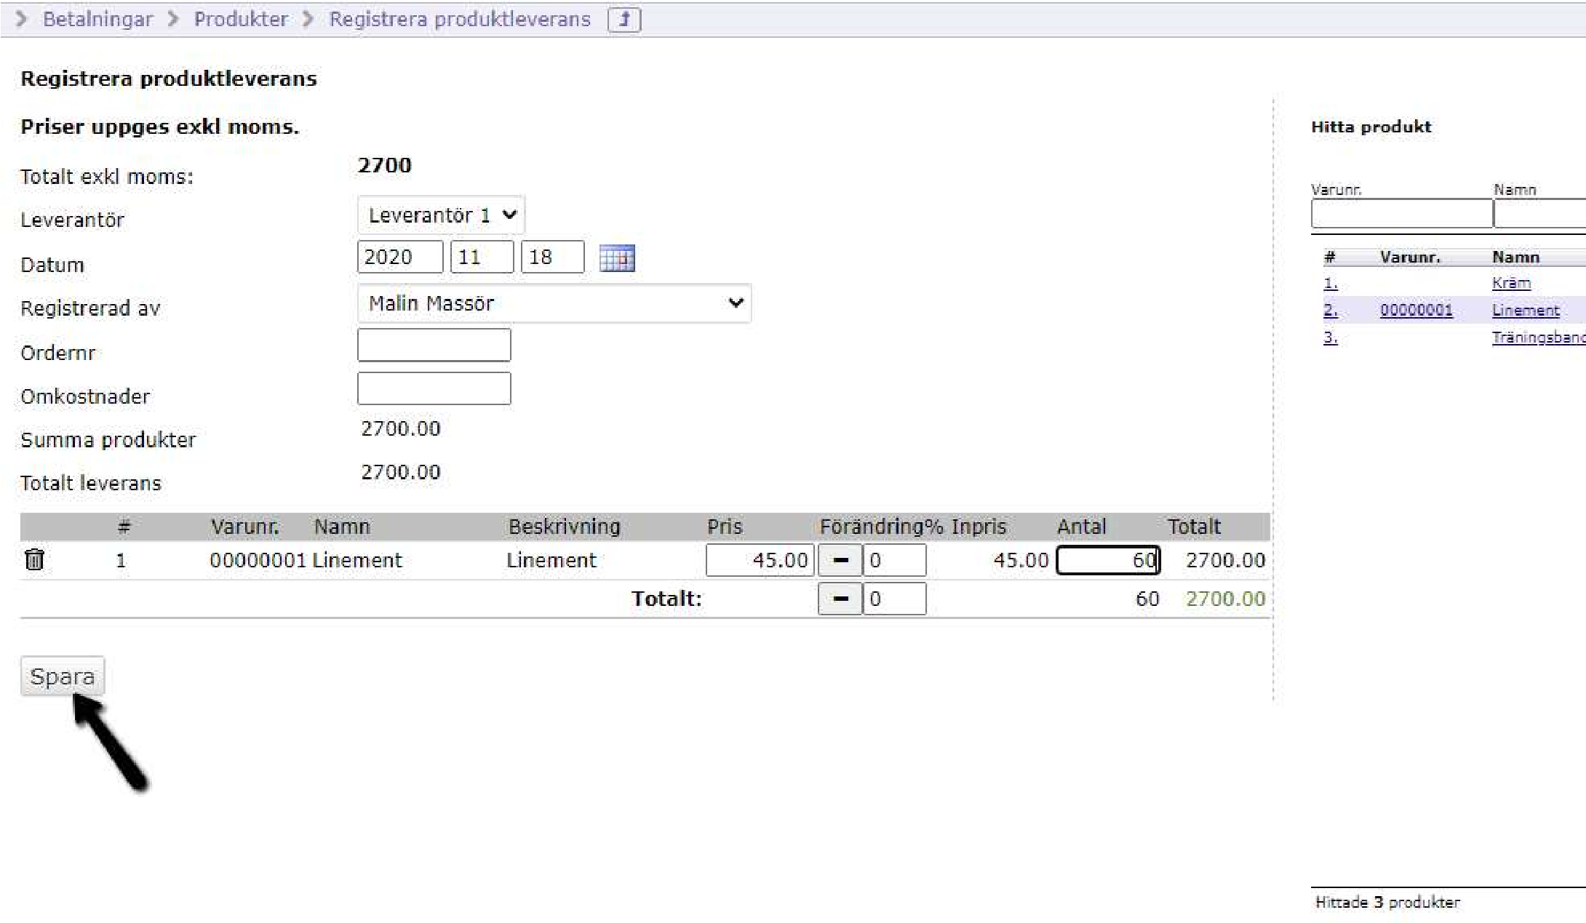This screenshot has height=923, width=1586.
Task: Open the calendar date picker icon
Action: [616, 258]
